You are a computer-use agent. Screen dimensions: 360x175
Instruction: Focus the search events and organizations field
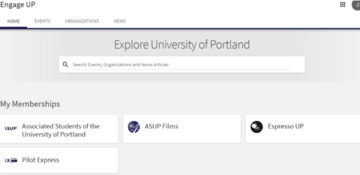182,65
